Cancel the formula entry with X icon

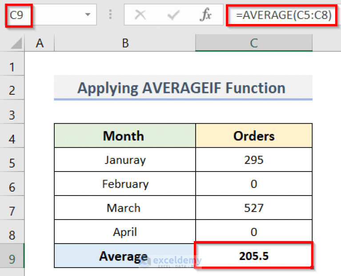point(140,15)
